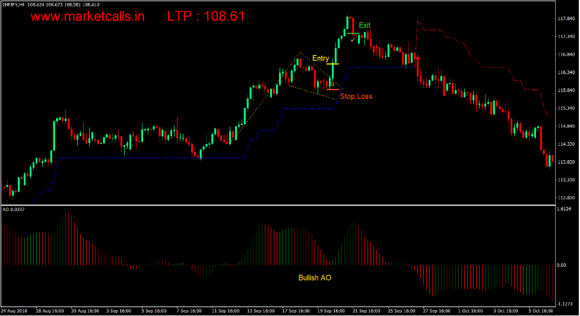Click the orange Stop Loss text label
Image resolution: width=580 pixels, height=316 pixels.
[356, 96]
